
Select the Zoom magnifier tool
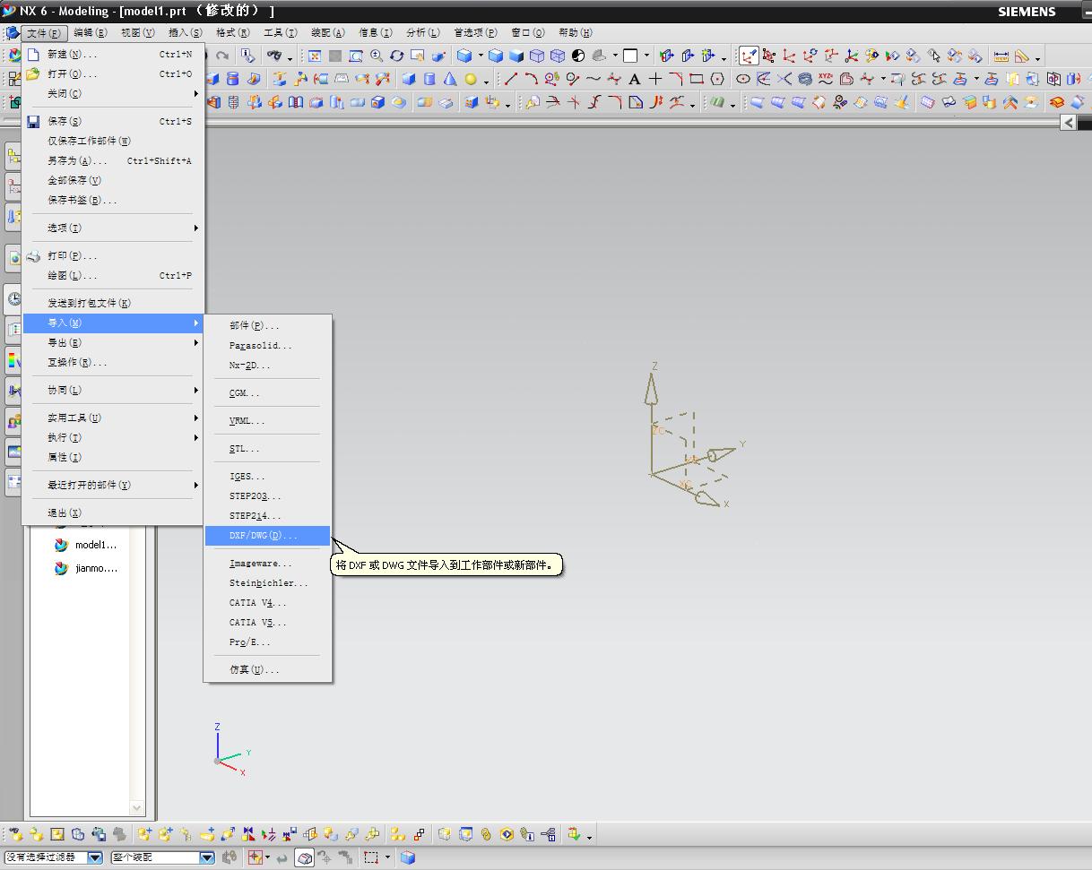click(x=377, y=56)
